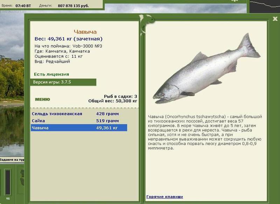Image resolution: width=280 pixels, height=204 pixels.
Task: Click the money amount 807 878 135 руб.
Action: tap(73, 6)
